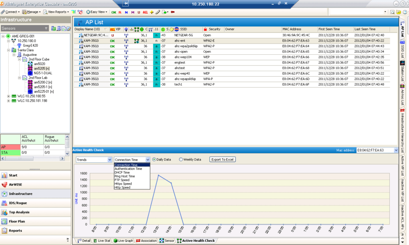Switch to the Live Stat tab
The width and height of the screenshot is (409, 245).
click(102, 241)
